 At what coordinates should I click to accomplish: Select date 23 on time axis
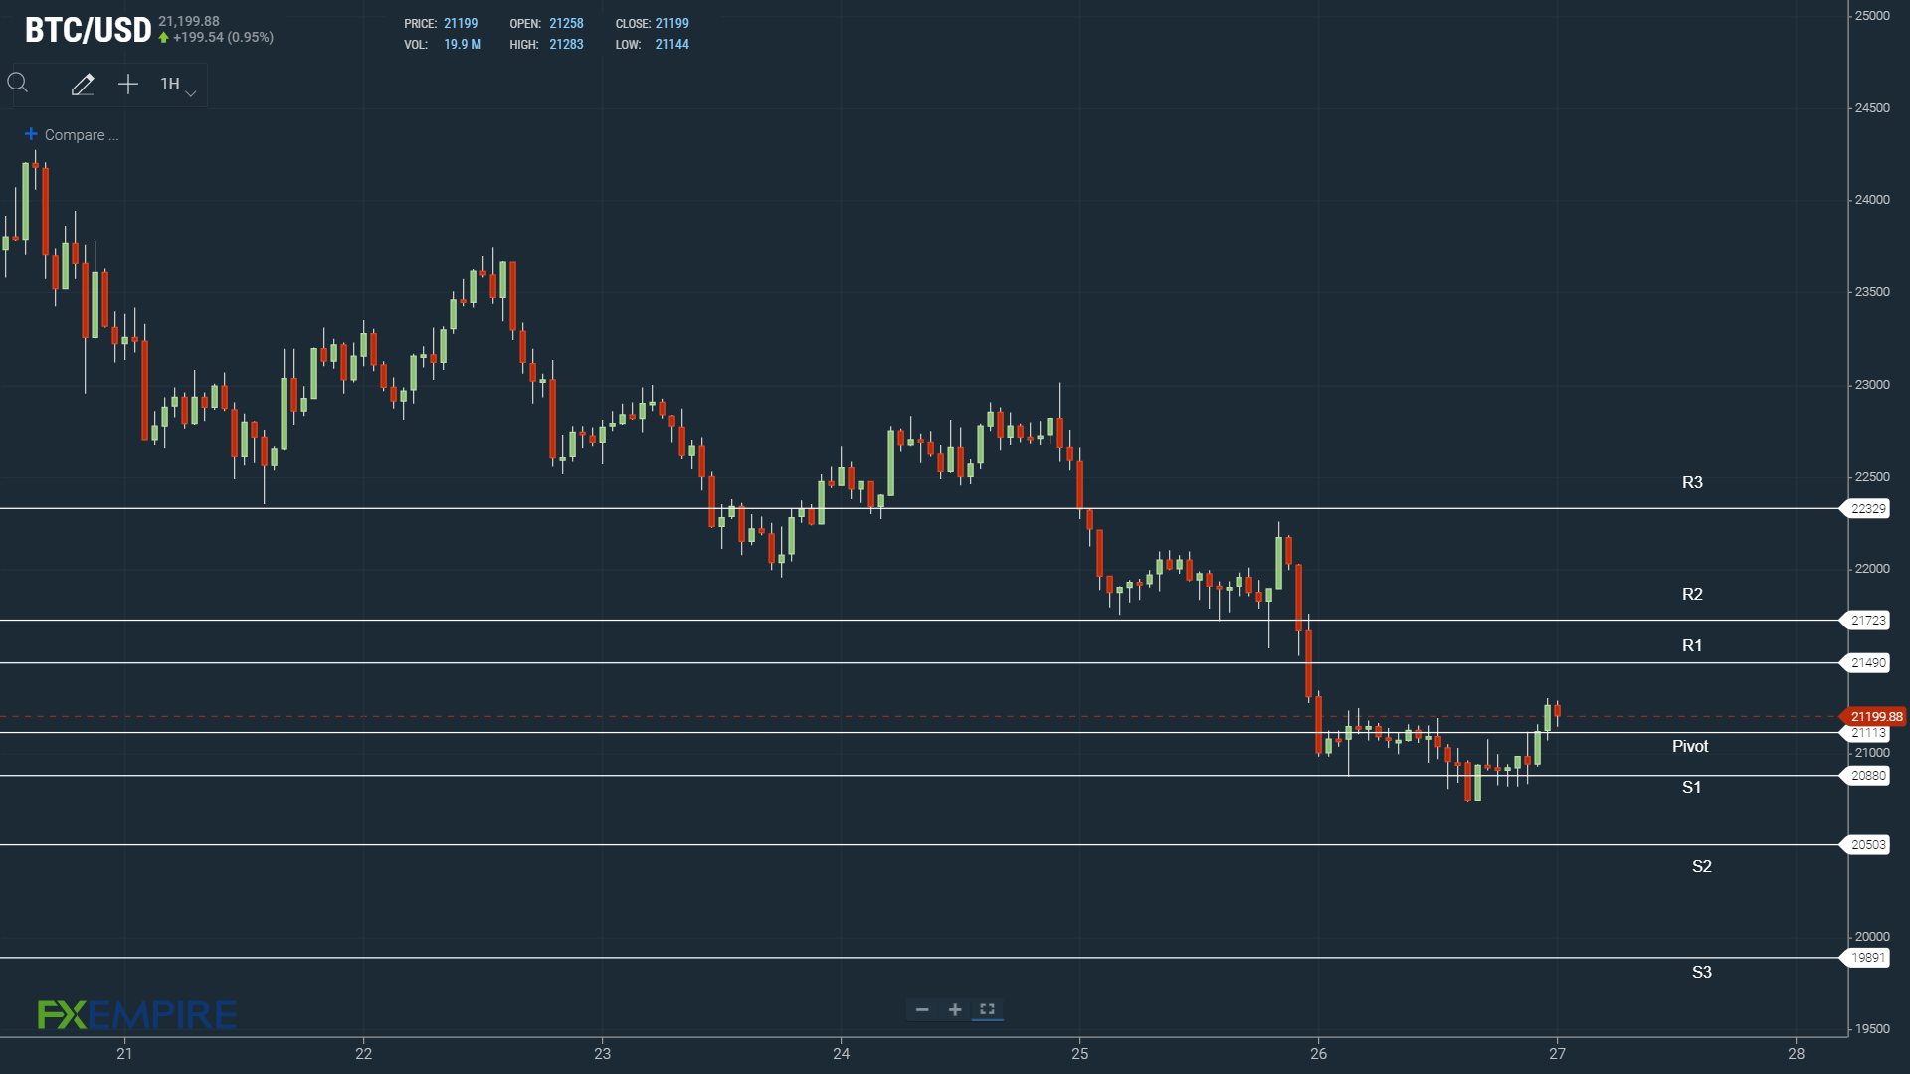(x=602, y=1054)
